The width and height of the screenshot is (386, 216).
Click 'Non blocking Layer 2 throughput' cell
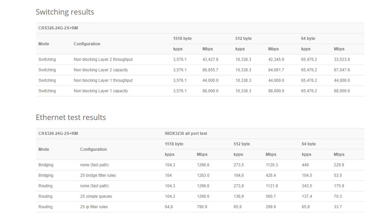point(103,59)
